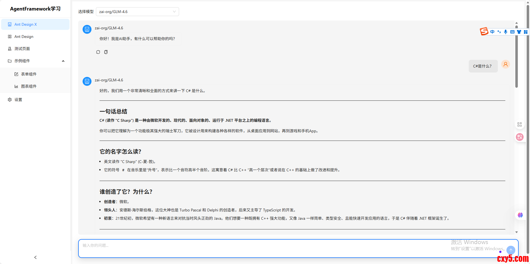Open the IME skin shirt icon
Viewport: 530px width, 264px height.
[x=519, y=32]
